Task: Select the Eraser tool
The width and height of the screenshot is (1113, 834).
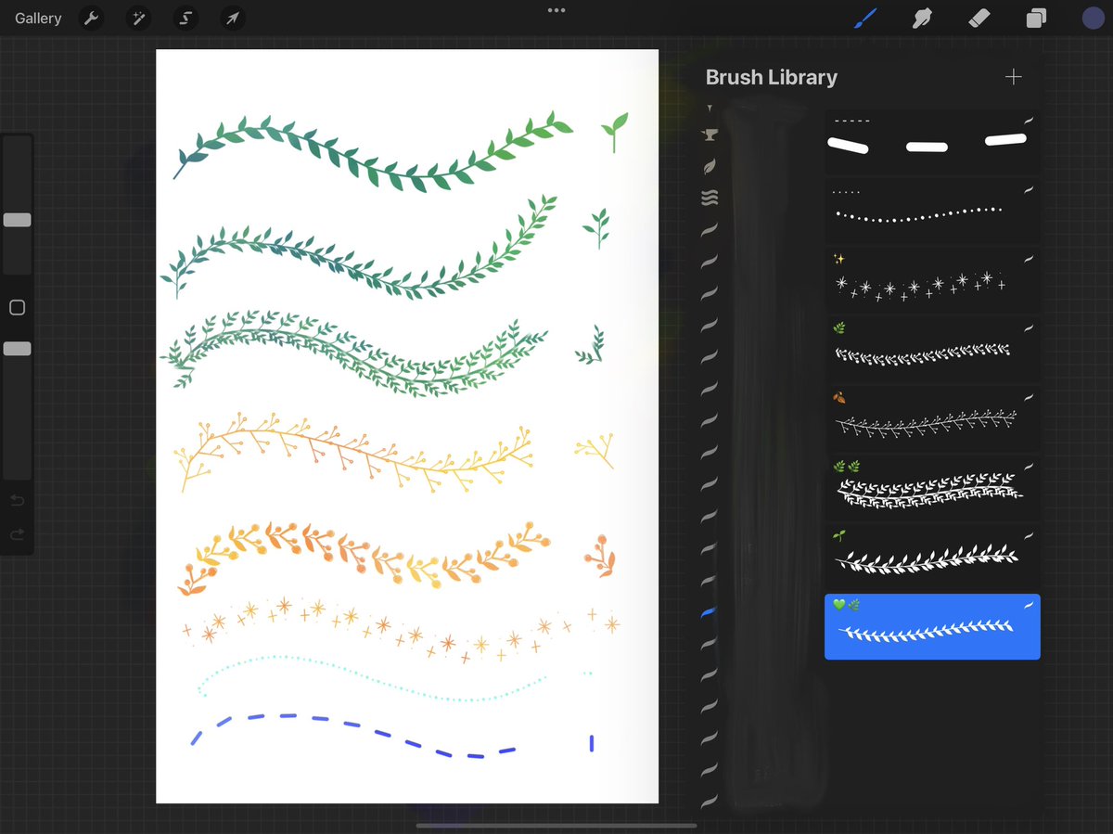Action: coord(979,18)
